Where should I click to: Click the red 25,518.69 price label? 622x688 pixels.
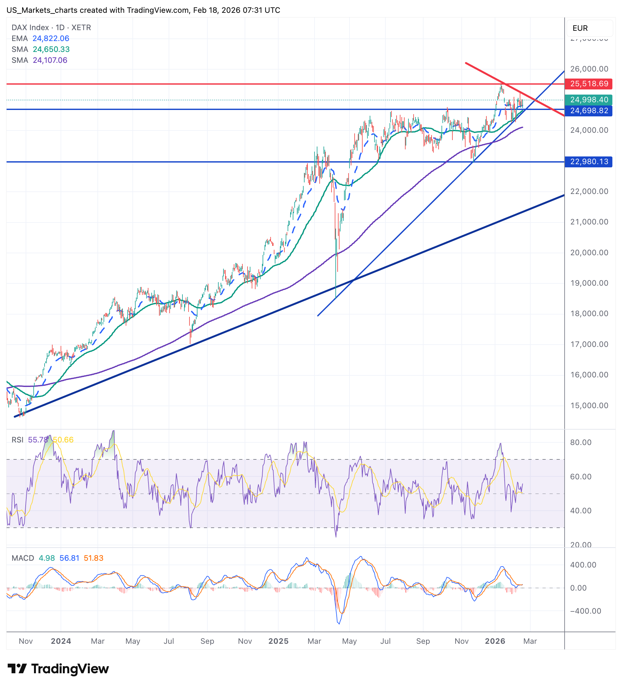point(588,84)
